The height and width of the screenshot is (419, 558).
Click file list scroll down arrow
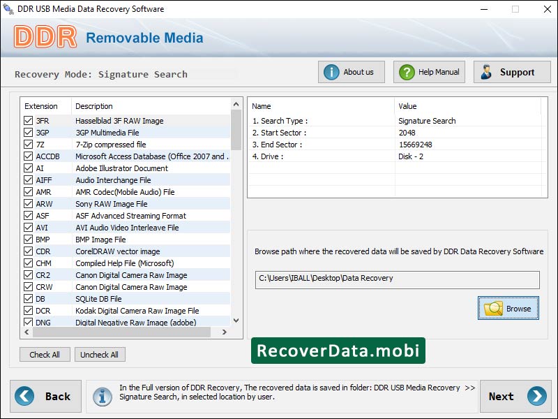coord(236,321)
